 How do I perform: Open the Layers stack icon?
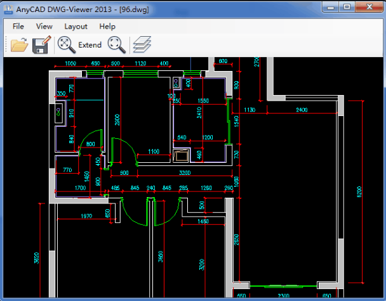(142, 44)
